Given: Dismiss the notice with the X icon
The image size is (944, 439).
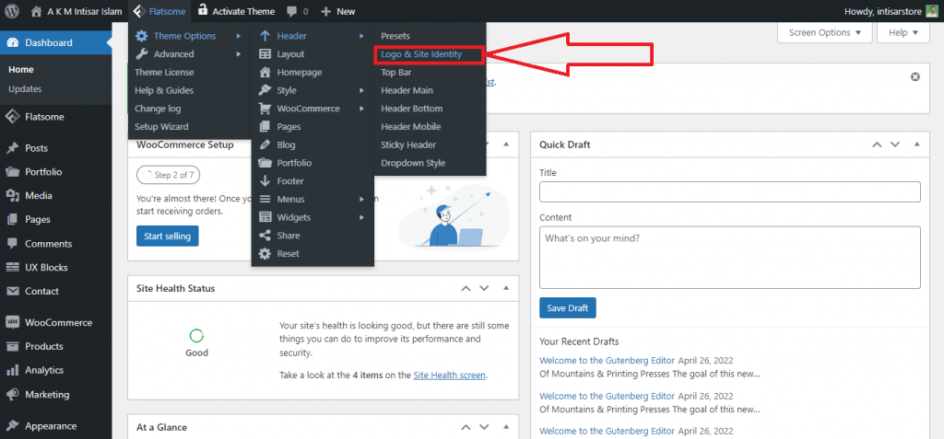Looking at the screenshot, I should (915, 77).
